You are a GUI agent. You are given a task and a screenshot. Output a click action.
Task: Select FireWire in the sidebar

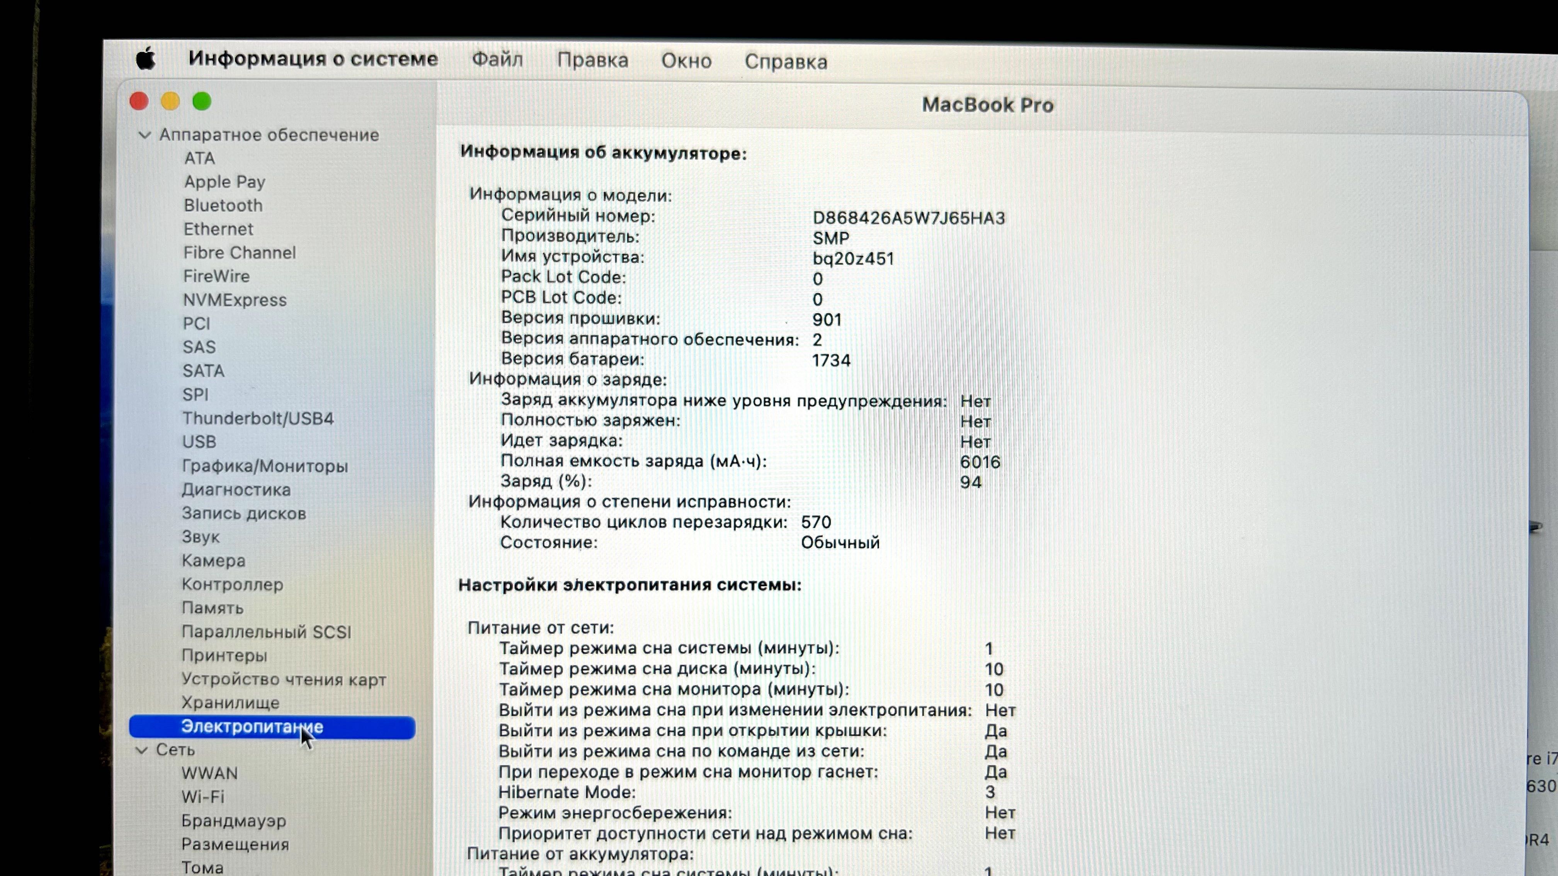pyautogui.click(x=216, y=276)
